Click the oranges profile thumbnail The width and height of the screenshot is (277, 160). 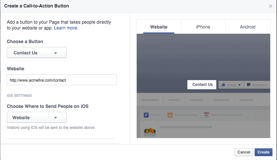(x=149, y=131)
